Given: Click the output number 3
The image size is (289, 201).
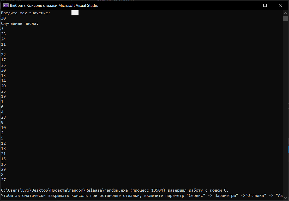Looking at the screenshot, I should pyautogui.click(x=2, y=29).
